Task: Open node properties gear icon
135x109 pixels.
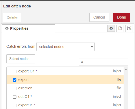Action: click(111, 28)
